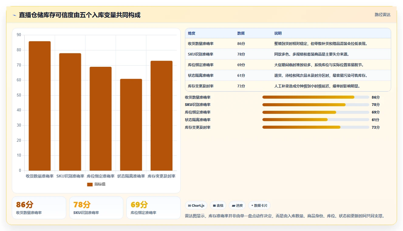The height and width of the screenshot is (231, 403).
Task: Click the page title 直播仓储库存可信度
Action: pos(80,15)
